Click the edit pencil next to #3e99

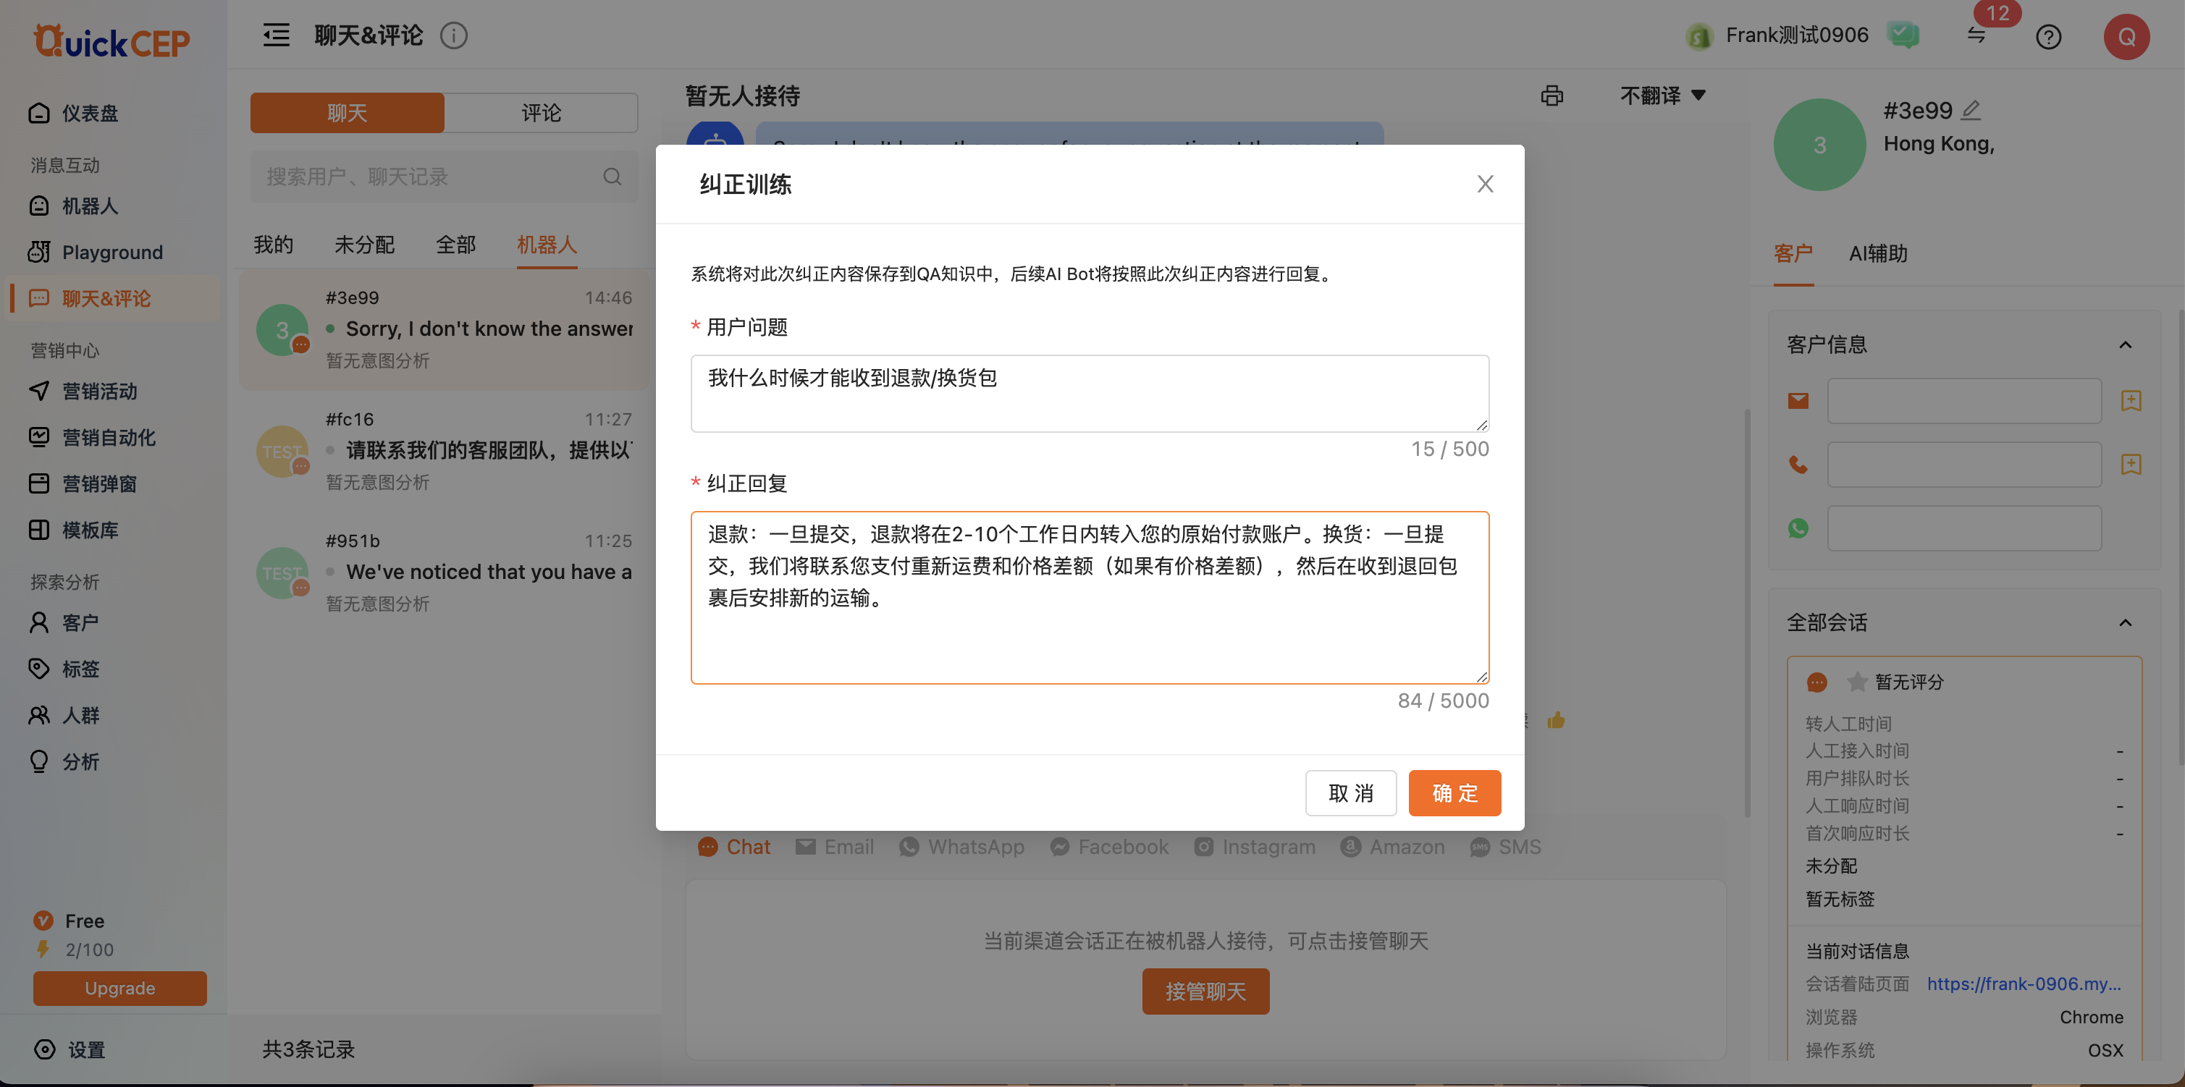tap(1972, 110)
